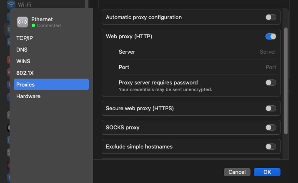
Task: Open the TCP/IP section
Action: pyautogui.click(x=51, y=38)
